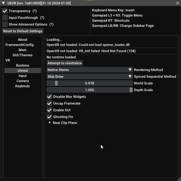
Task: Go to the Camera sidebar page
Action: [x=22, y=81]
